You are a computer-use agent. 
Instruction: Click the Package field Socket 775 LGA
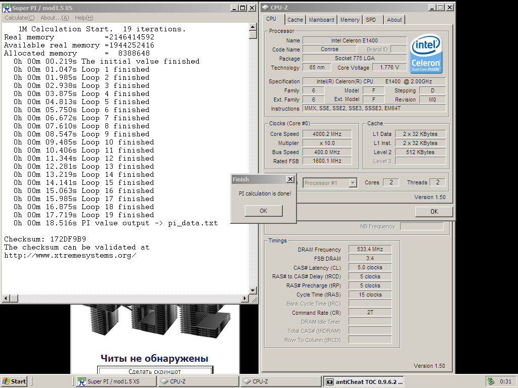[x=355, y=59]
